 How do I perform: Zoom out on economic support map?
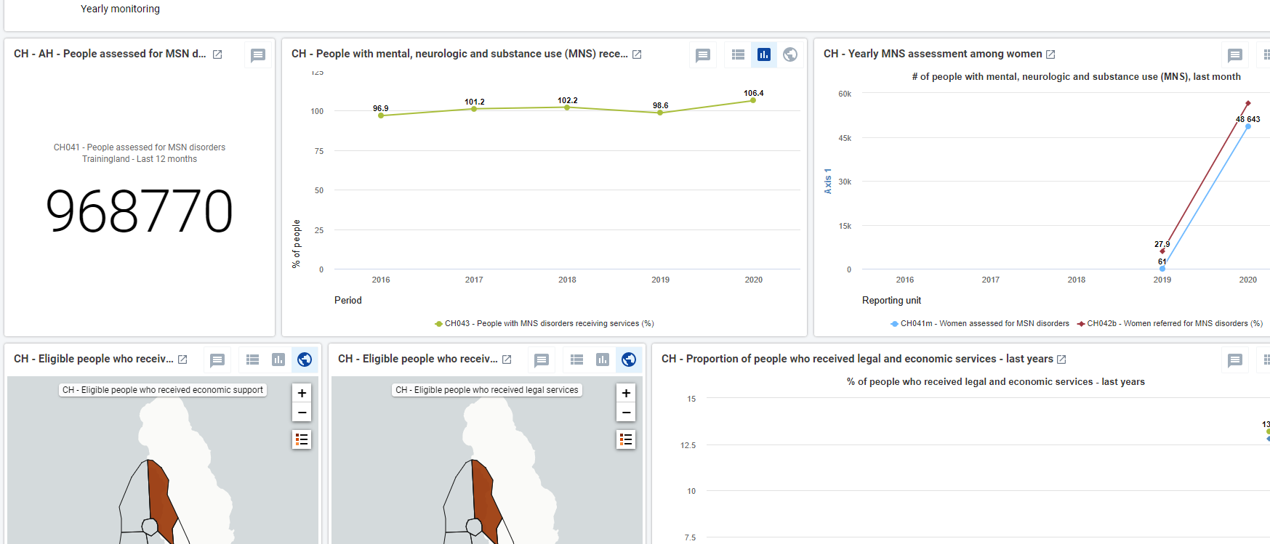click(x=302, y=412)
